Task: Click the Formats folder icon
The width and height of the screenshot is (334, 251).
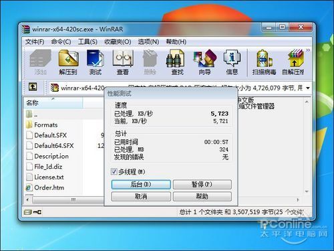Action: tap(29, 124)
